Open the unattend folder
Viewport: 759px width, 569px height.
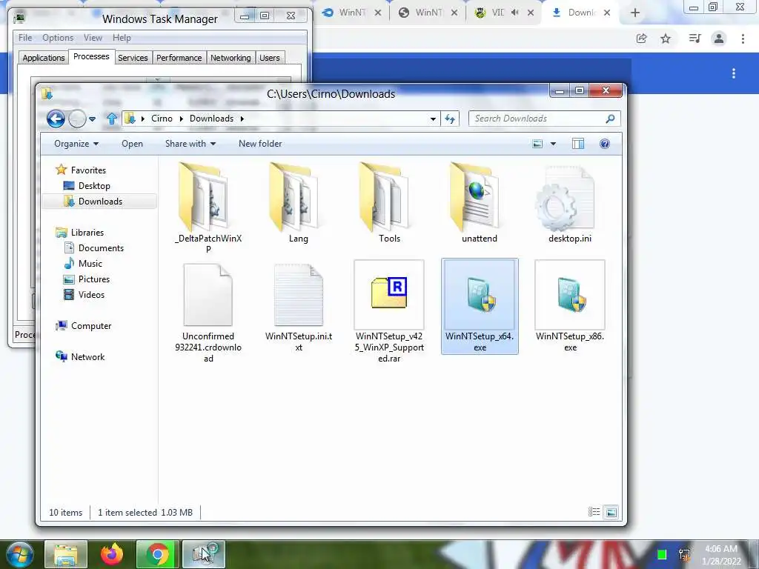[480, 203]
